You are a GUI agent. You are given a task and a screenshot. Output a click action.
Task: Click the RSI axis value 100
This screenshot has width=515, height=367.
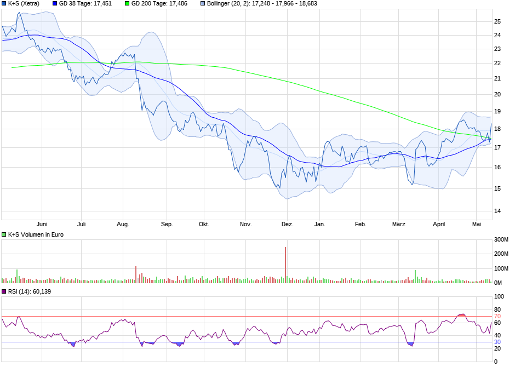[499, 296]
